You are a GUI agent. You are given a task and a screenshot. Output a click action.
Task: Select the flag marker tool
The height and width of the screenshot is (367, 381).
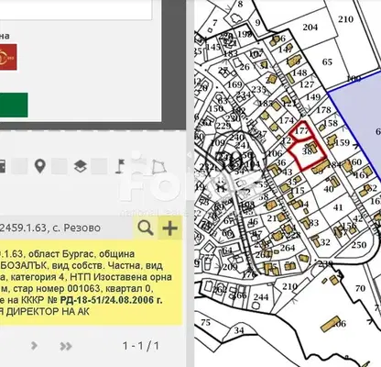120,166
